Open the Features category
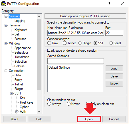Viewport: 129px width, 124px height. pyautogui.click(x=20, y=39)
